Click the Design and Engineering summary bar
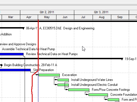Image resolution: width=137 pixels, height=102 pixels. [x=12, y=28]
